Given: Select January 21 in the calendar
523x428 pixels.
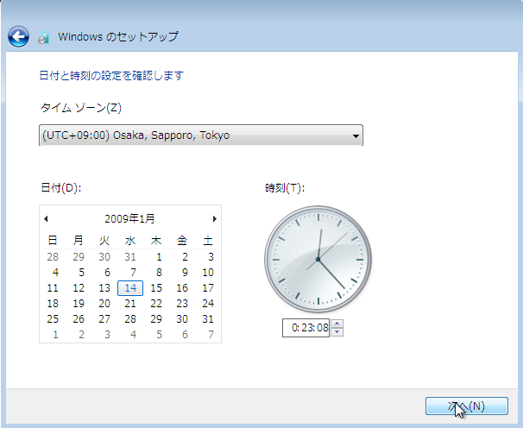Looking at the screenshot, I should [130, 303].
